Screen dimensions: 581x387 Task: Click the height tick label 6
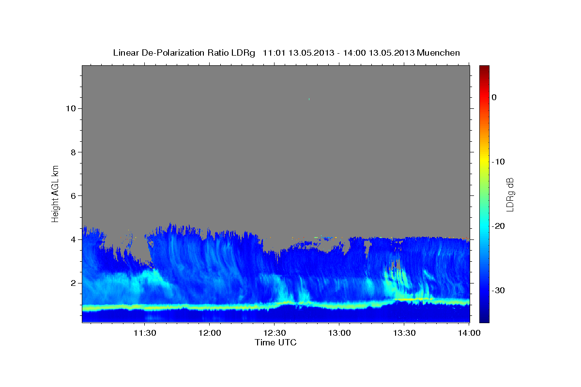(x=72, y=195)
